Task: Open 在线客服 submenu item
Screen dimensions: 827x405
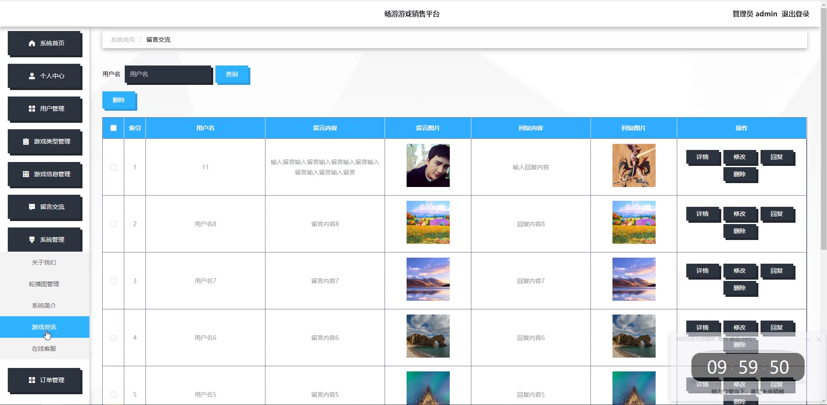Action: click(44, 349)
